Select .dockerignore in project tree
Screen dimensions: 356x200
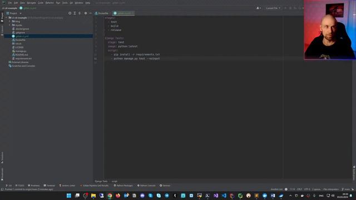pos(22,29)
